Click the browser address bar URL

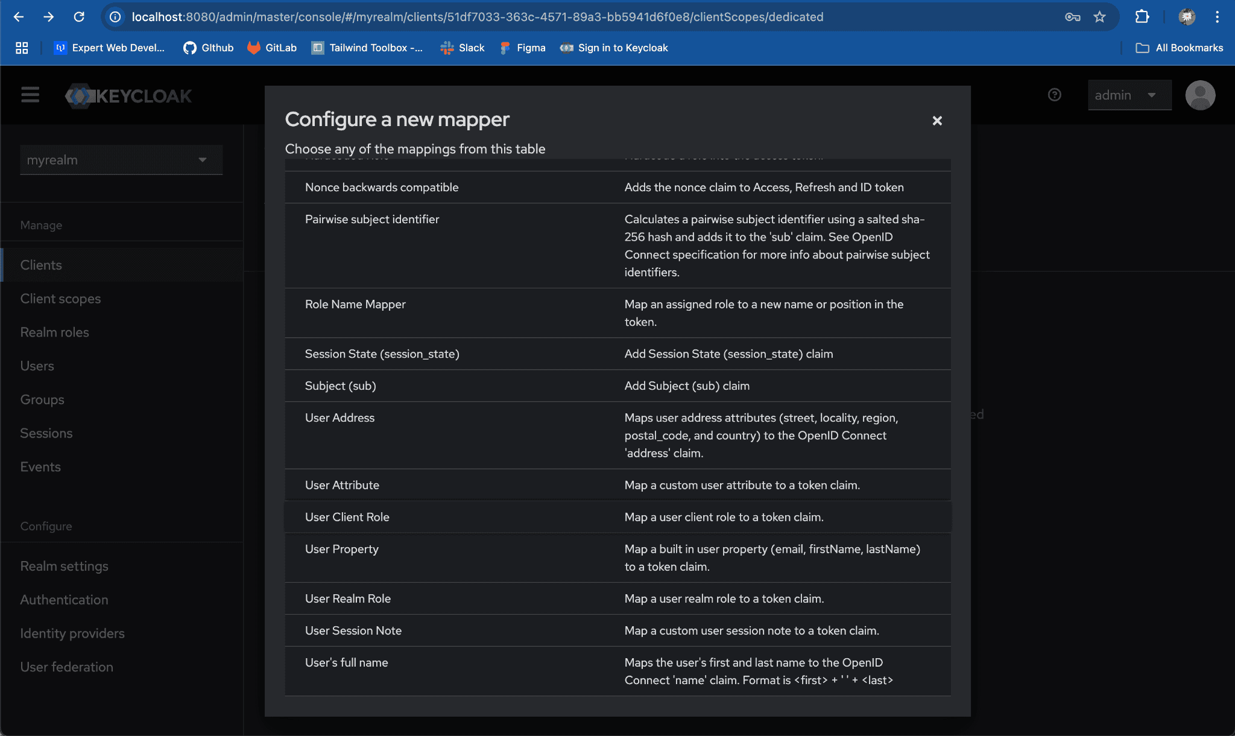click(476, 17)
